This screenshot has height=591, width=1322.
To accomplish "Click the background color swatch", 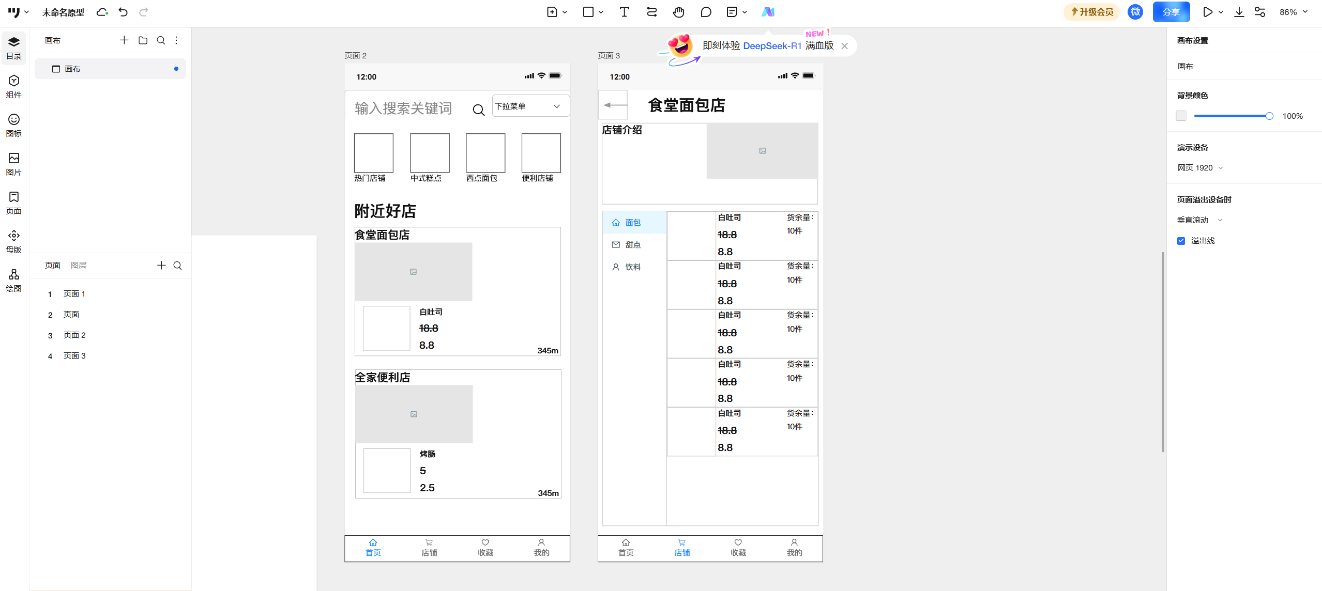I will pos(1181,116).
